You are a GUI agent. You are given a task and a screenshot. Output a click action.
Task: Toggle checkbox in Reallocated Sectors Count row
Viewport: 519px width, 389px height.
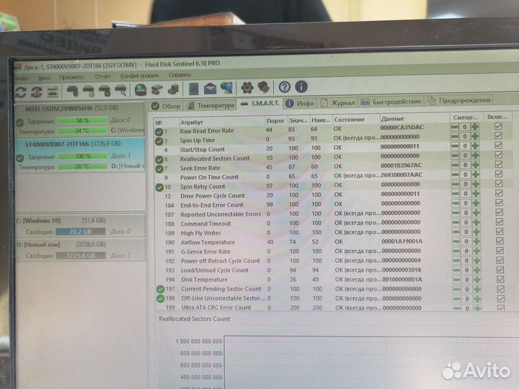[498, 155]
